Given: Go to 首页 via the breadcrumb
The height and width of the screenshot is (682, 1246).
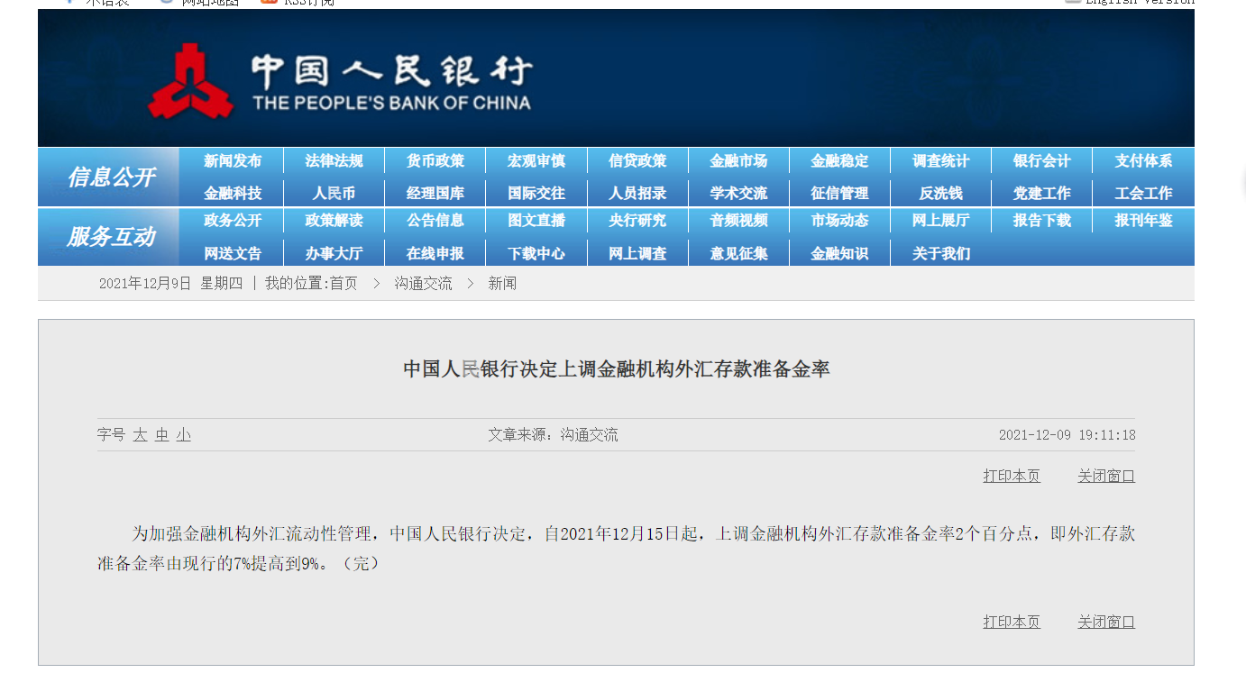Looking at the screenshot, I should (x=344, y=284).
